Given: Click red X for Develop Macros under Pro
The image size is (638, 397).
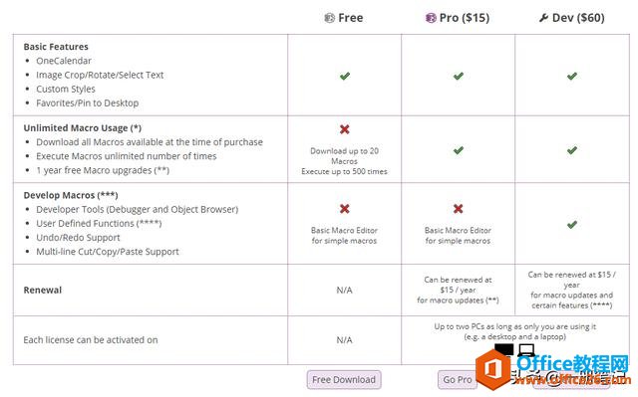Looking at the screenshot, I should pos(459,209).
